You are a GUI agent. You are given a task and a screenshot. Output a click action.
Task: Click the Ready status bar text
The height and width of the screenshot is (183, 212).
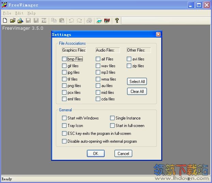pyautogui.click(x=7, y=179)
